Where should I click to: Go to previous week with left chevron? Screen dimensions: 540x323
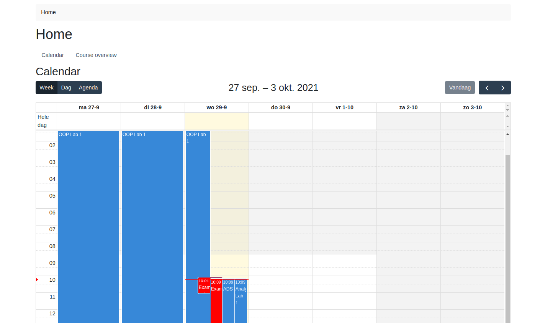coord(487,88)
